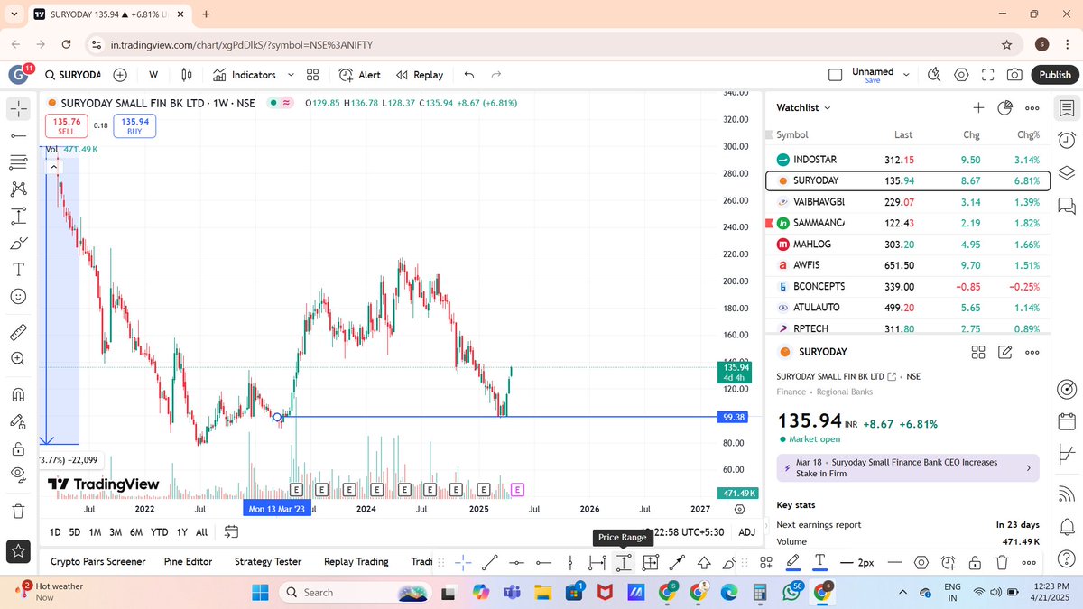Open Watchlist more options menu
Screen dimensions: 1083x609
pyautogui.click(x=1032, y=107)
